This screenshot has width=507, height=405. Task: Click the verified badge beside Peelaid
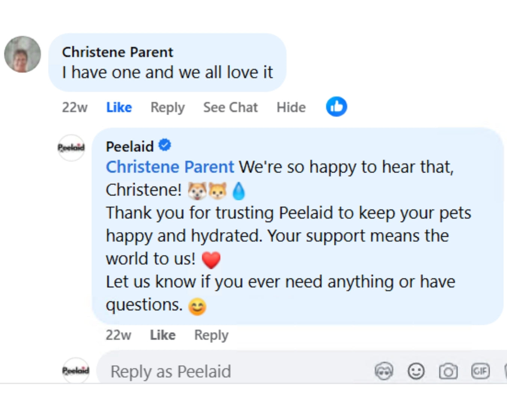[x=164, y=145]
